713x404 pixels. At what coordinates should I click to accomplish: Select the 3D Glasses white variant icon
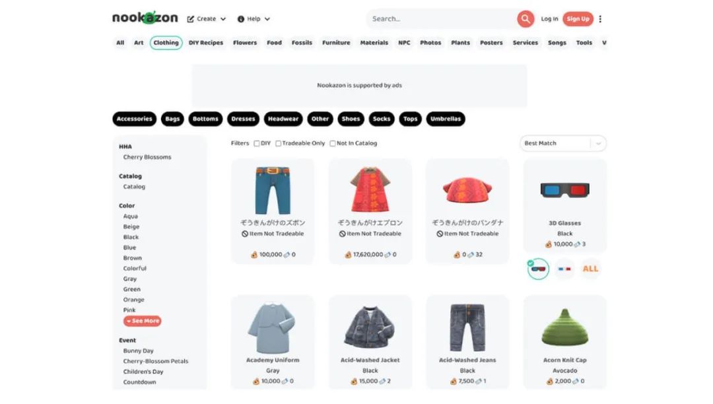click(564, 269)
